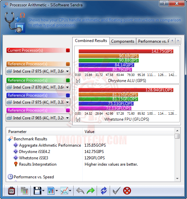Click the 128.94GFLOPS red bar

[x=126, y=90]
